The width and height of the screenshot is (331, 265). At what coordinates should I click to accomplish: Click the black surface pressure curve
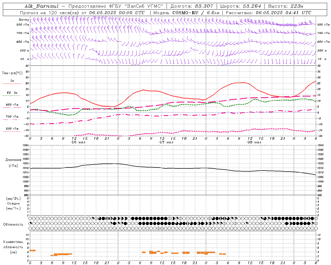click(x=173, y=168)
